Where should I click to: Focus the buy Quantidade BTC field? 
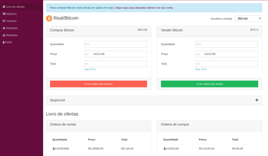pos(116,44)
